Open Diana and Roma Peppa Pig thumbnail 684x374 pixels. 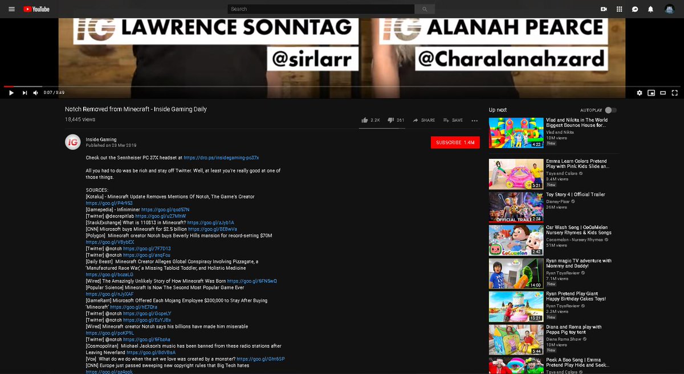[516, 340]
